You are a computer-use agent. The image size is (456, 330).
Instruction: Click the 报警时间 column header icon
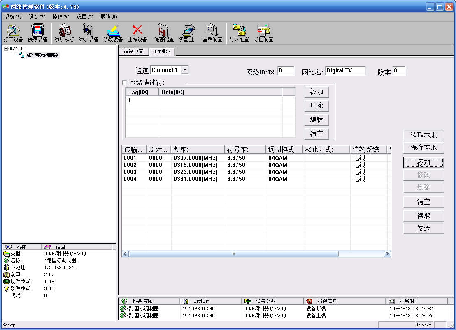pyautogui.click(x=392, y=301)
